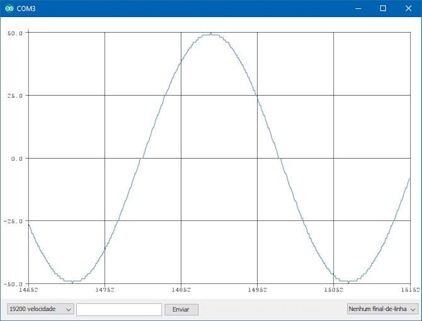This screenshot has width=422, height=321.
Task: Click the 14752 x-axis tick label
Action: pyautogui.click(x=105, y=290)
